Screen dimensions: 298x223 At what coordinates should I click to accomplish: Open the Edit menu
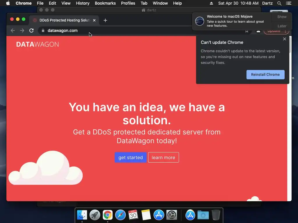coord(52,3)
